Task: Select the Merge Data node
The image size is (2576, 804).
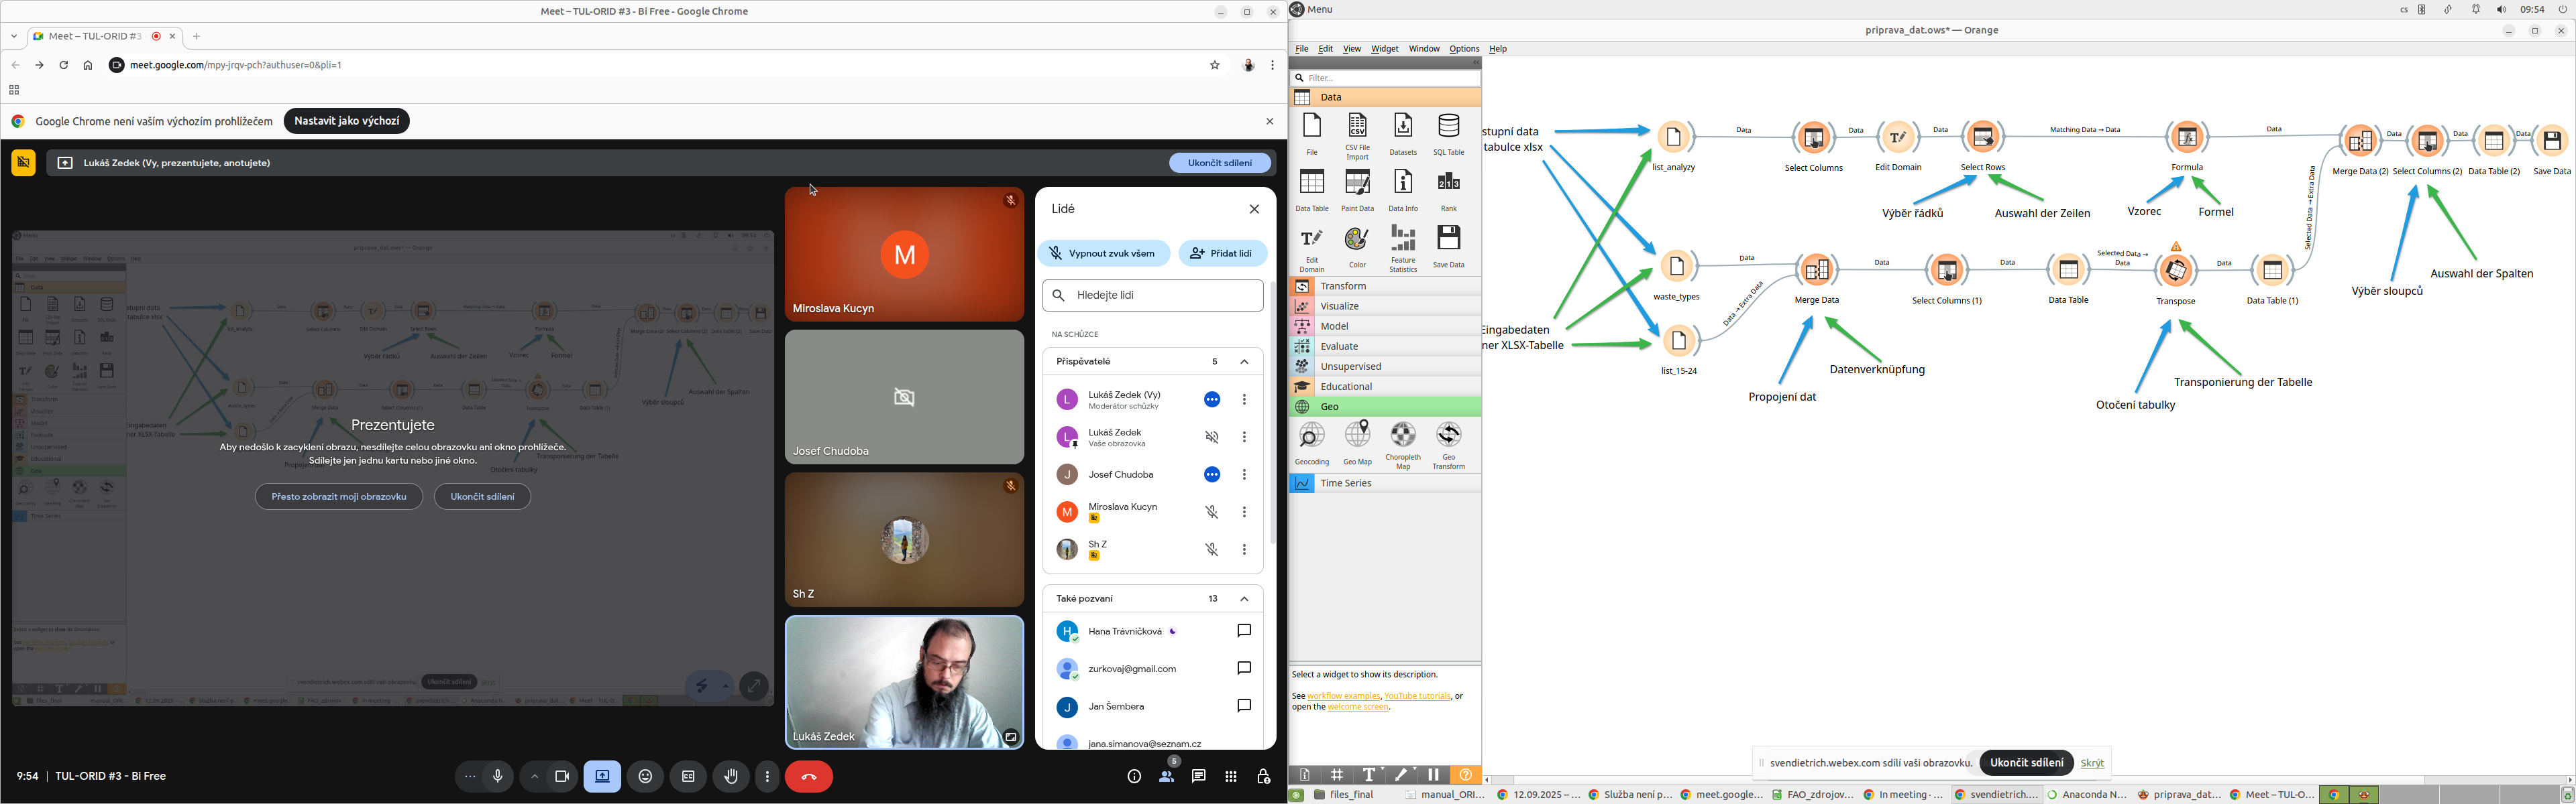Action: pos(1816,271)
